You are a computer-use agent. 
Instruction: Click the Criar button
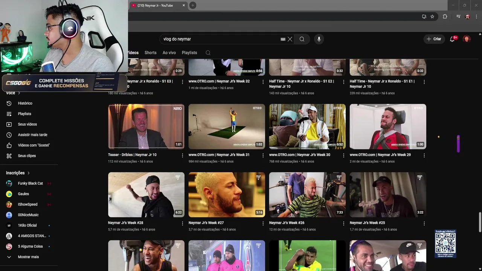click(x=434, y=39)
